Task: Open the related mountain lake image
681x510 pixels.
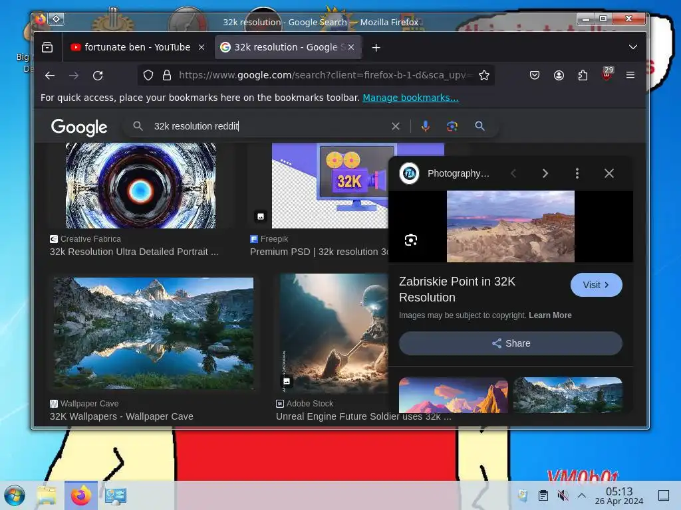Action: pyautogui.click(x=568, y=395)
